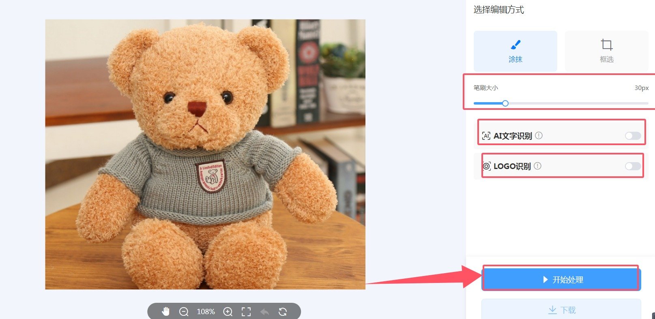Select the hand pan tool

165,311
